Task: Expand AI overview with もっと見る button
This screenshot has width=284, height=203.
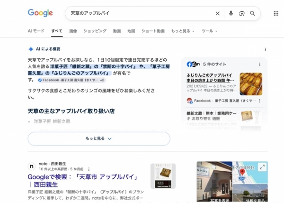Action: pyautogui.click(x=99, y=138)
